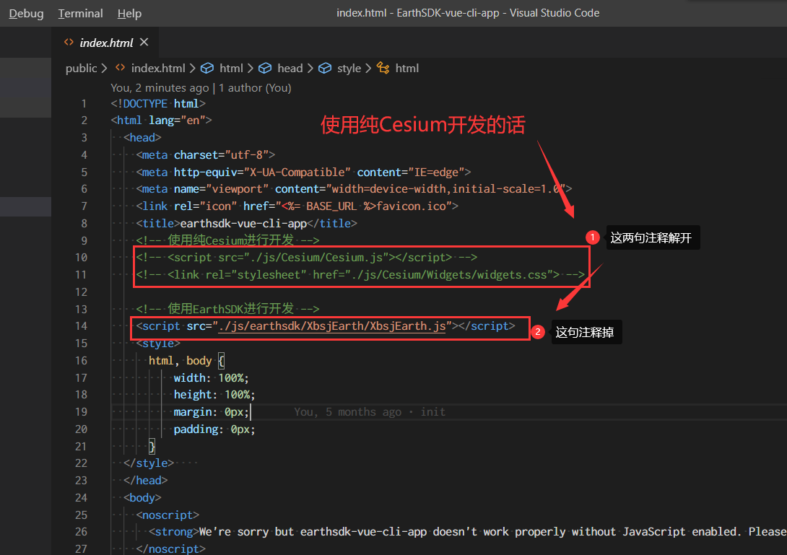Screen dimensions: 787x555
Task: Click the cube icon before html breadcrumb
Action: click(206, 68)
